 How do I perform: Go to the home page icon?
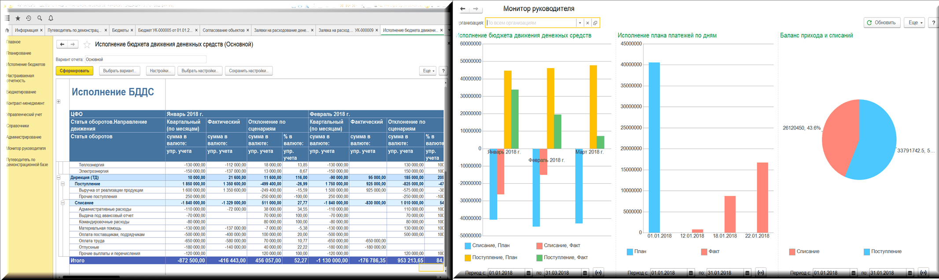7,30
